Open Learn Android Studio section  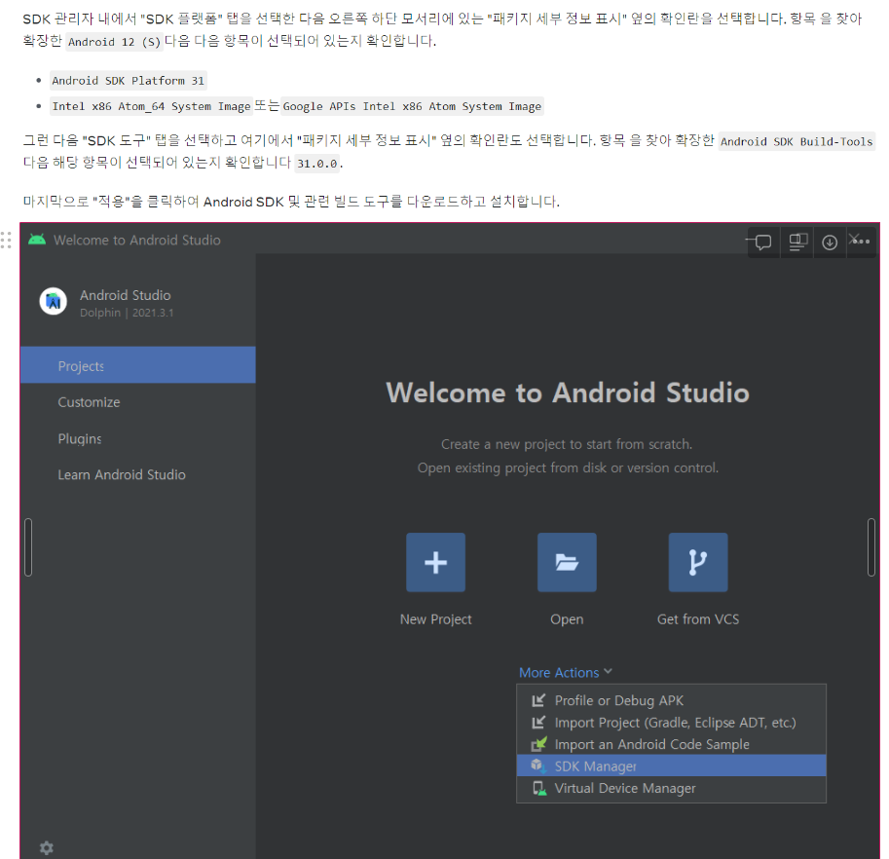(x=122, y=474)
